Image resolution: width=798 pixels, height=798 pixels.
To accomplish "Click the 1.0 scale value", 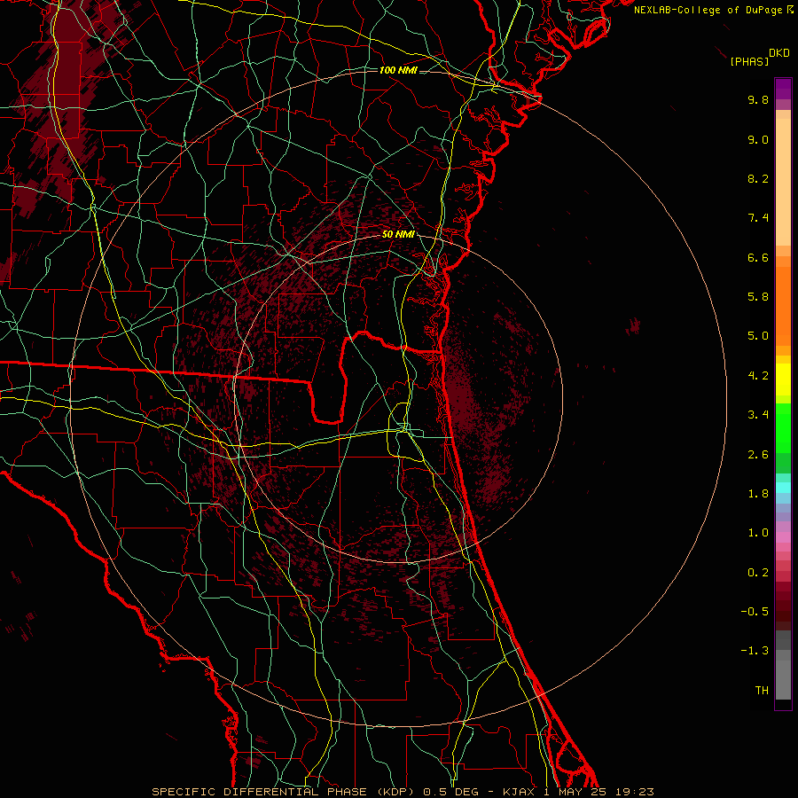I will pos(758,533).
